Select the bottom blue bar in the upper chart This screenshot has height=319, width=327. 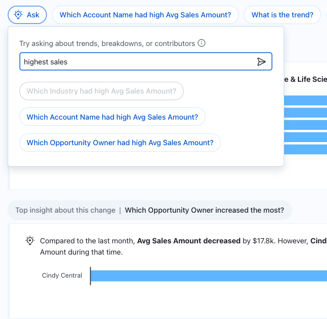pos(305,149)
